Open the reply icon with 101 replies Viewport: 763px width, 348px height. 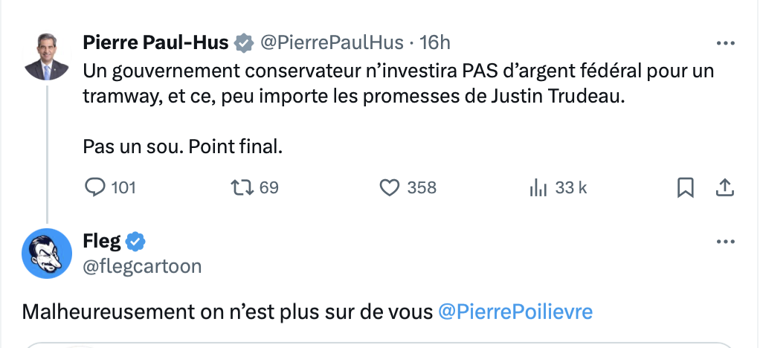point(95,187)
